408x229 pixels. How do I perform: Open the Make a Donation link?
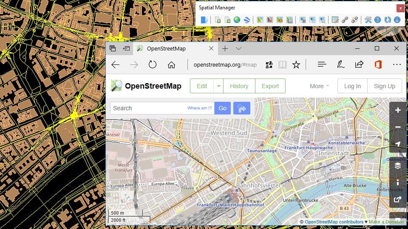coord(386,222)
